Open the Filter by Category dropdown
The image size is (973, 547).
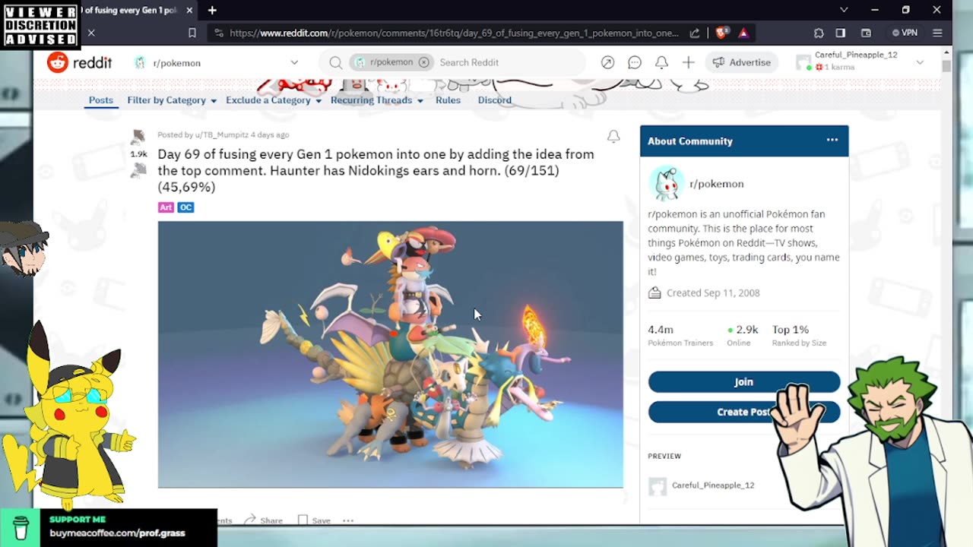click(172, 100)
